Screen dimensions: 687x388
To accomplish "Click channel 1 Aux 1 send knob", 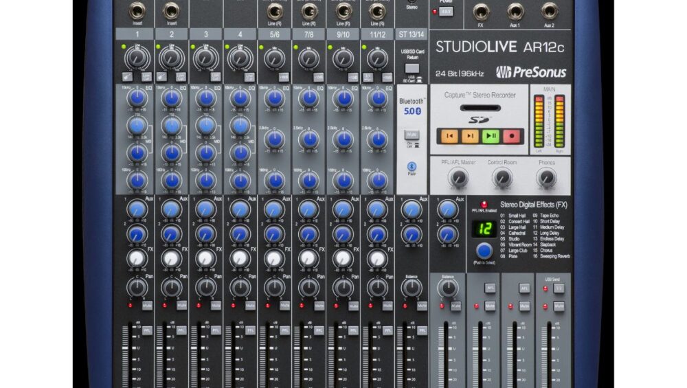I will pos(137,209).
